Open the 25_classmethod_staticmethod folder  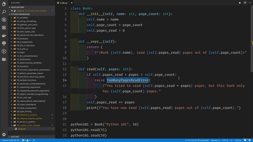(x=31, y=101)
